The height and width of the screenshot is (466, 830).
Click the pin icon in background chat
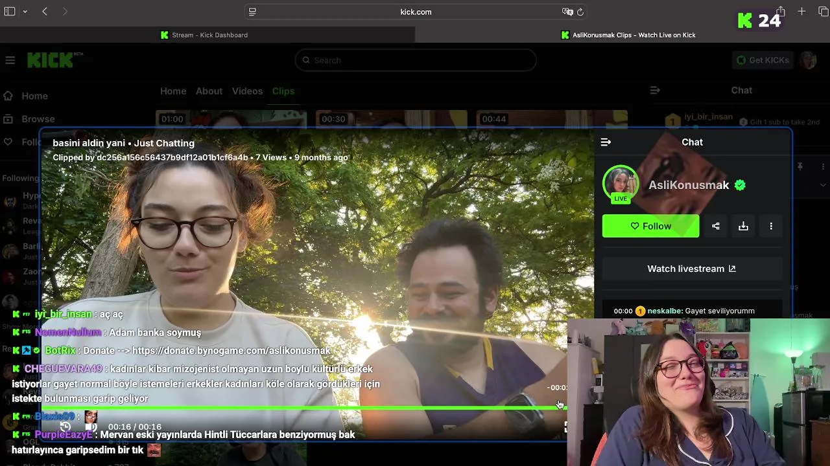[800, 167]
